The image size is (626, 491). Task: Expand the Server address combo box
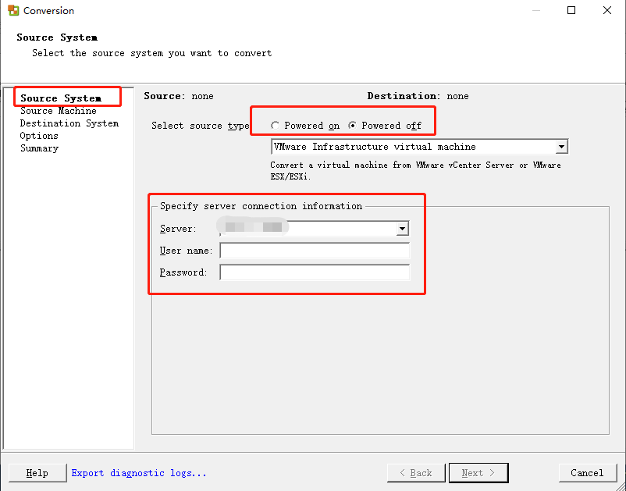pos(402,229)
